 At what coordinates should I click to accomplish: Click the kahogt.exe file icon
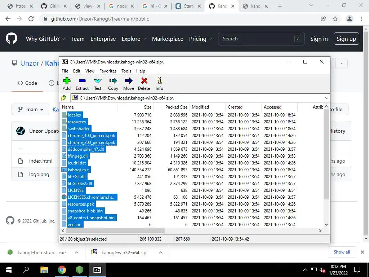tap(64, 170)
